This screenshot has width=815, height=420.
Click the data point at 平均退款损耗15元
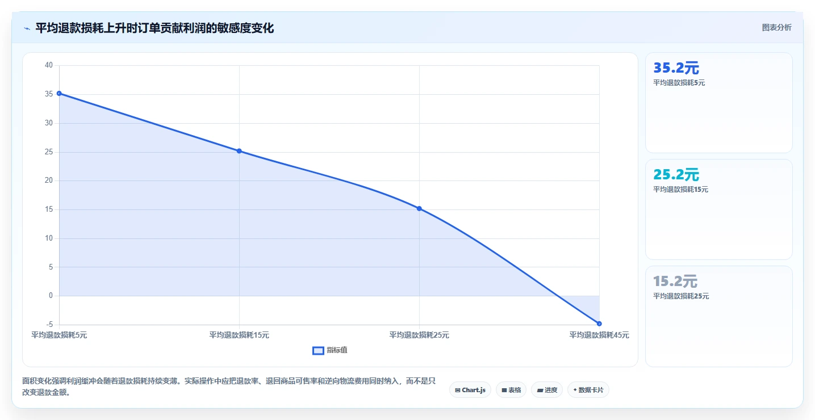239,151
